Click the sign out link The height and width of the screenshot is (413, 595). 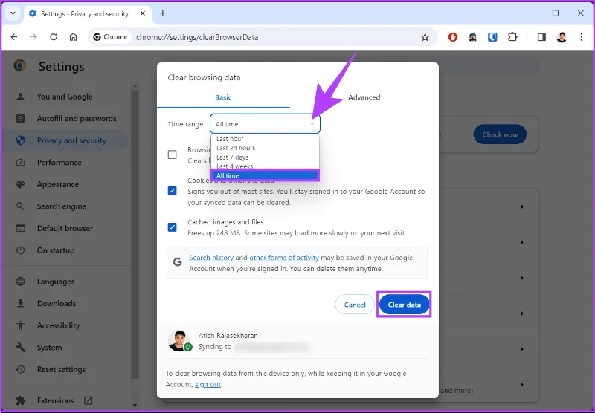pos(208,384)
